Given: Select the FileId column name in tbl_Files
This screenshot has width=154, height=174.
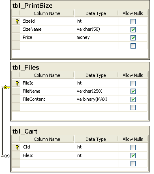Looking at the screenshot, I should (47, 83).
